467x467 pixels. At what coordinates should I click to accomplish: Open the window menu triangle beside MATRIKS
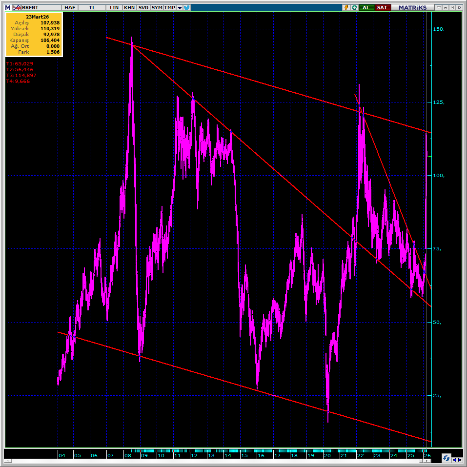tap(439, 8)
